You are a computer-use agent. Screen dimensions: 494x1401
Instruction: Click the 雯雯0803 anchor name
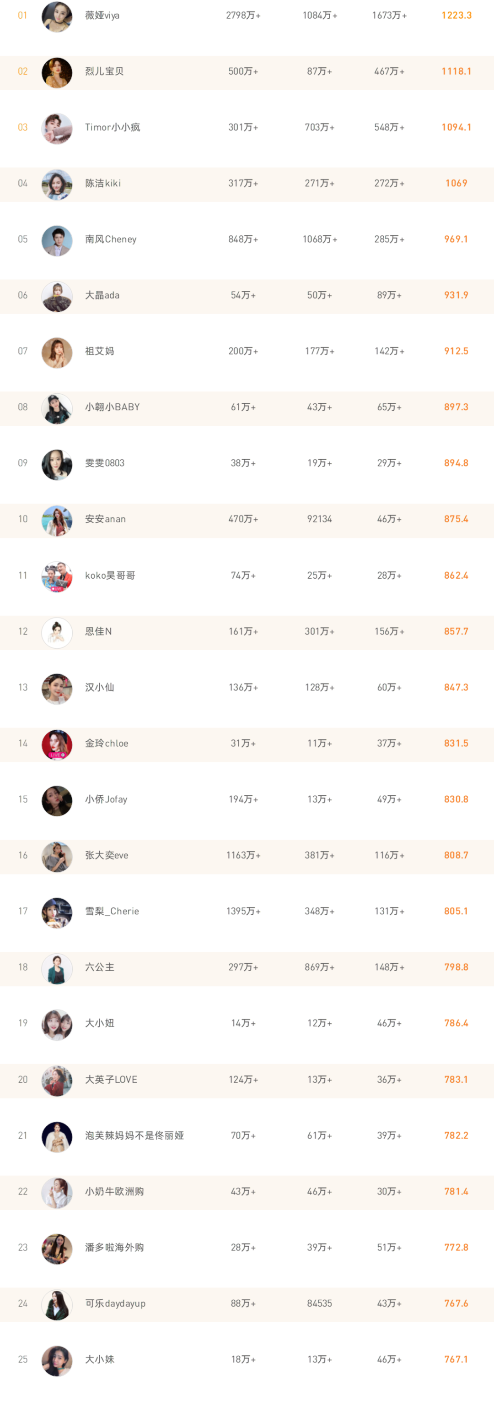click(x=105, y=463)
